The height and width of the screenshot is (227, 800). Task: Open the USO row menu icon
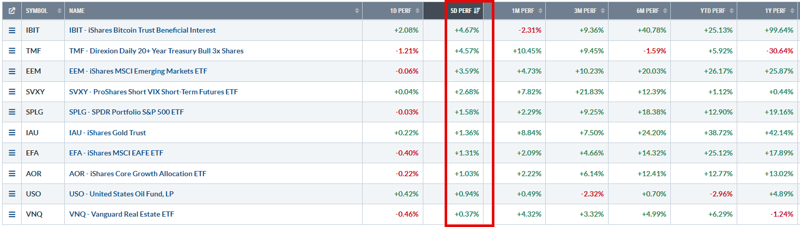11,194
